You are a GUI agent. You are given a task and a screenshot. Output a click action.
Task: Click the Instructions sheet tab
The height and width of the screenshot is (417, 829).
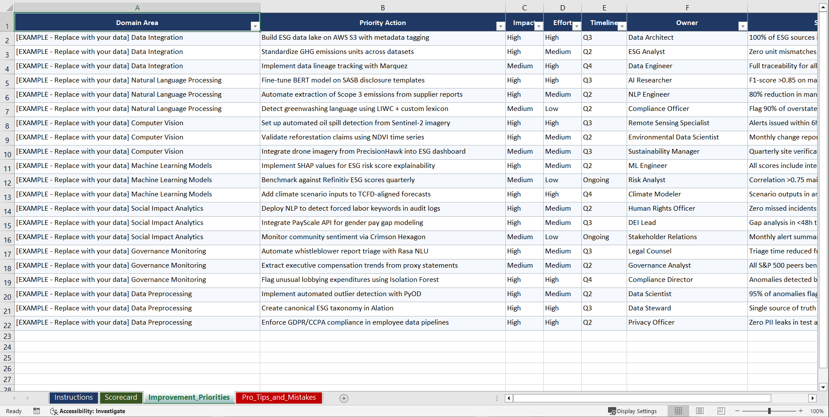coord(73,398)
